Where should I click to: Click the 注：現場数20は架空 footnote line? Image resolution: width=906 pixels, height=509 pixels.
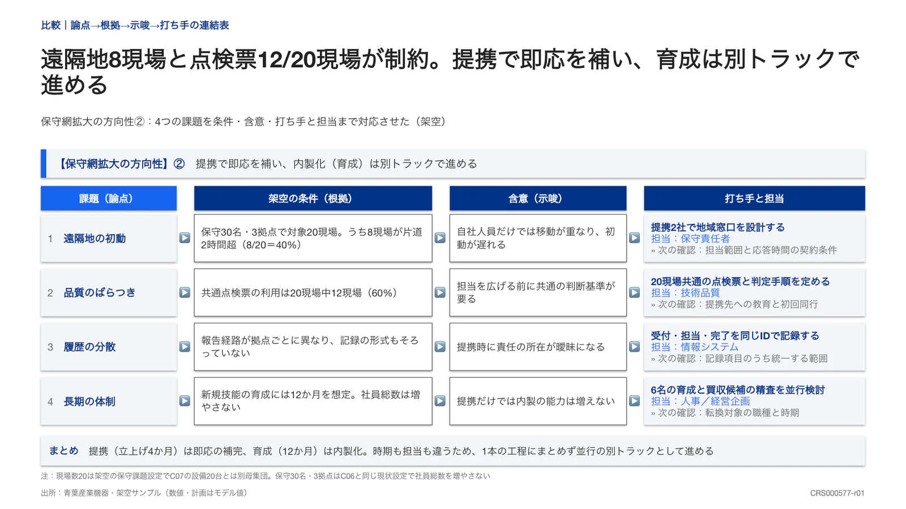tap(265, 476)
